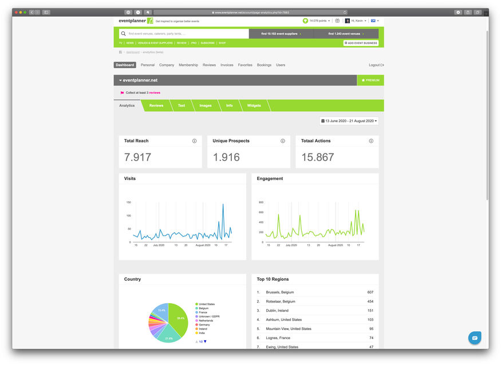Click the Safari share button
The height and width of the screenshot is (365, 501).
click(468, 12)
